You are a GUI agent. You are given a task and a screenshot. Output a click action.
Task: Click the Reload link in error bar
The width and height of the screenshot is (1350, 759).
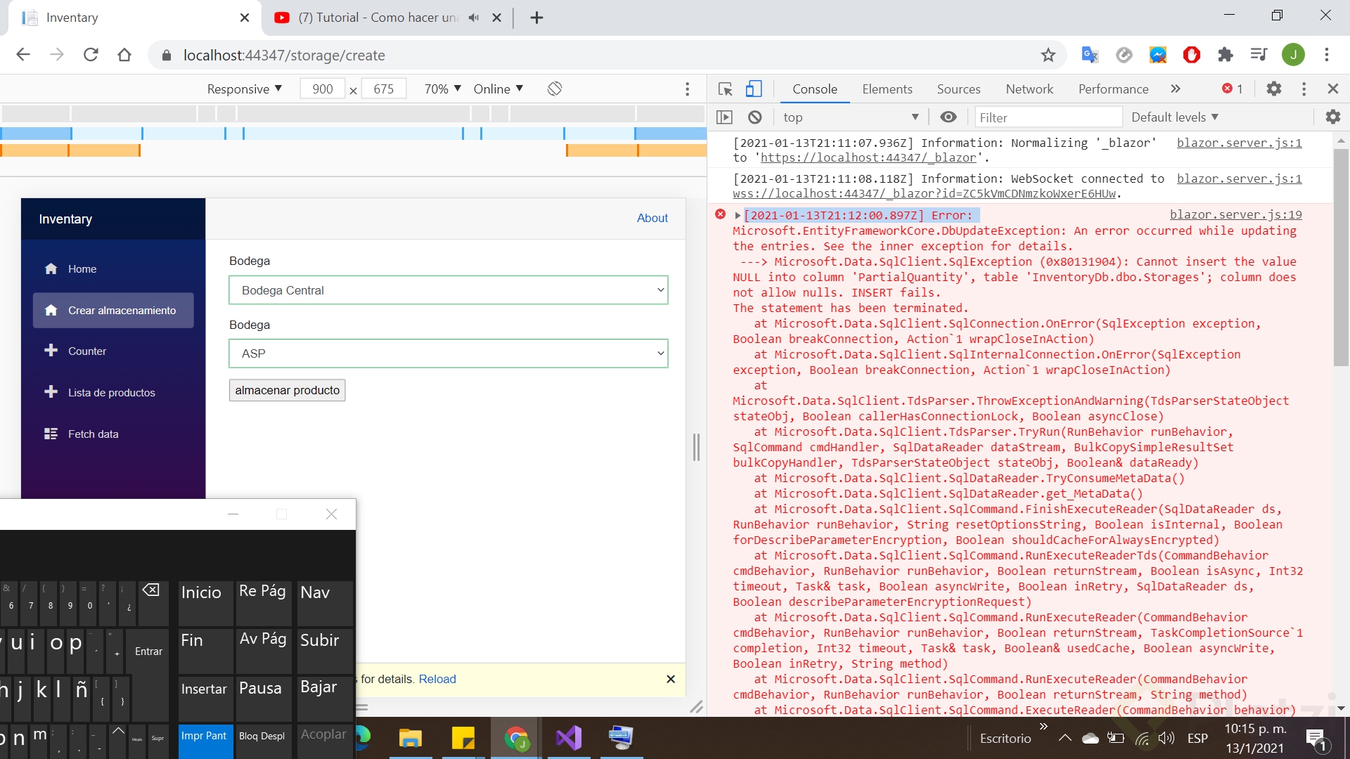pyautogui.click(x=437, y=679)
